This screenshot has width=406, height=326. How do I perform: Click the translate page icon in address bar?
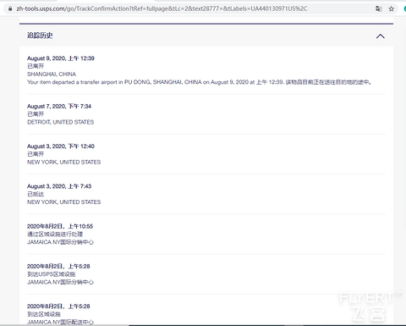tap(378, 8)
